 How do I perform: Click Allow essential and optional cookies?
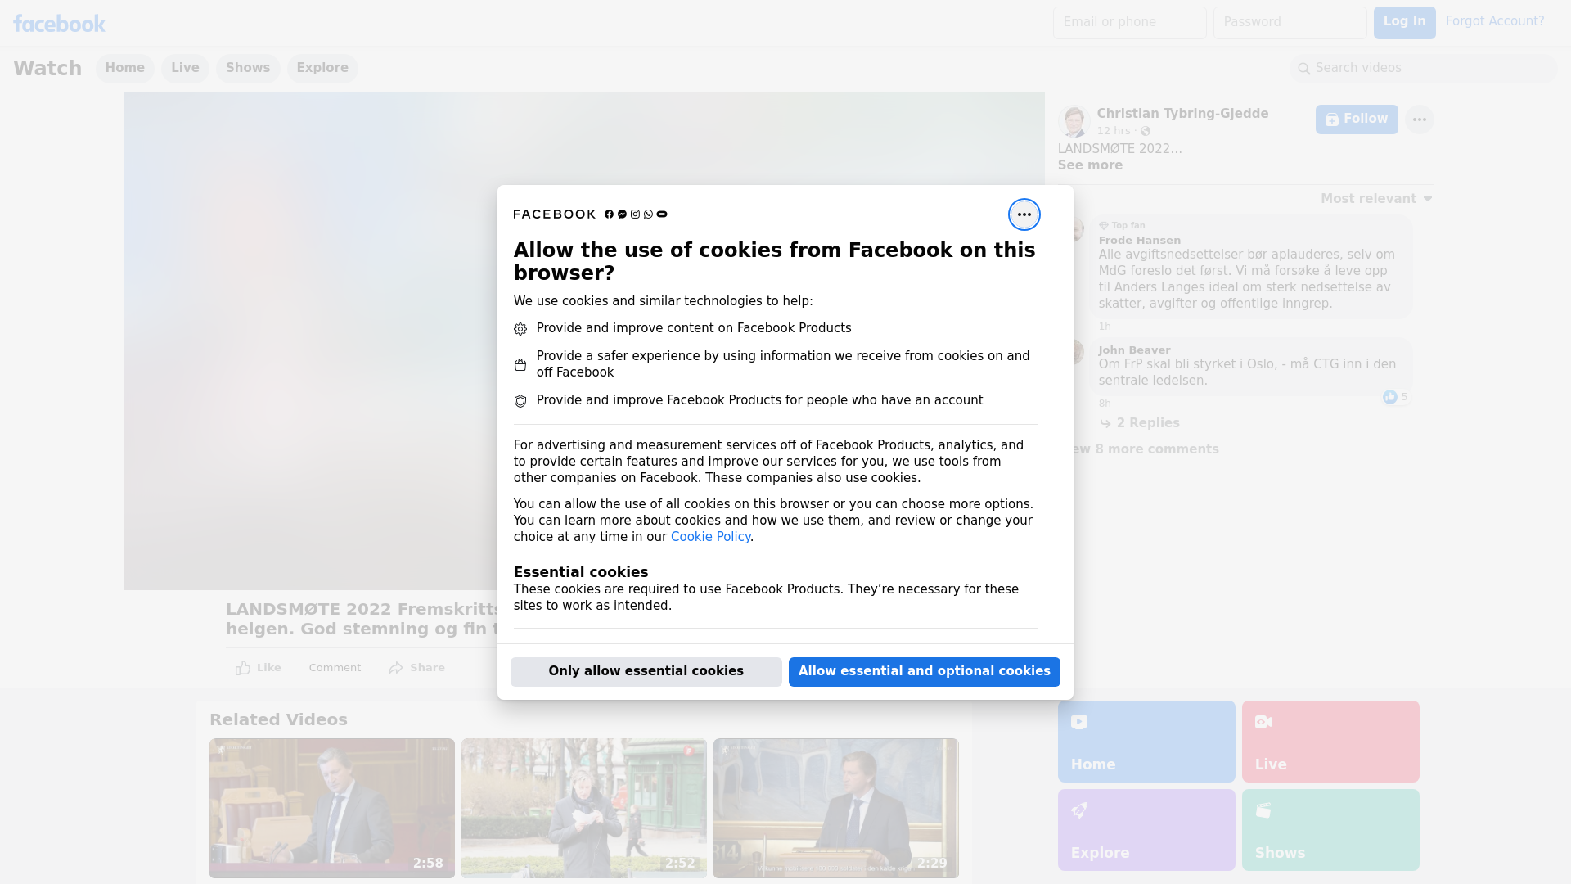click(925, 672)
